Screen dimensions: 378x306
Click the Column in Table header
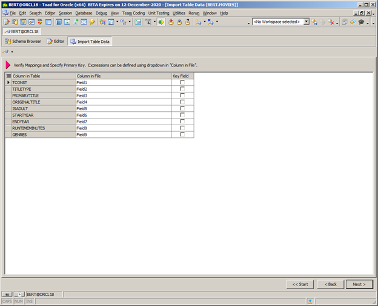(44, 76)
